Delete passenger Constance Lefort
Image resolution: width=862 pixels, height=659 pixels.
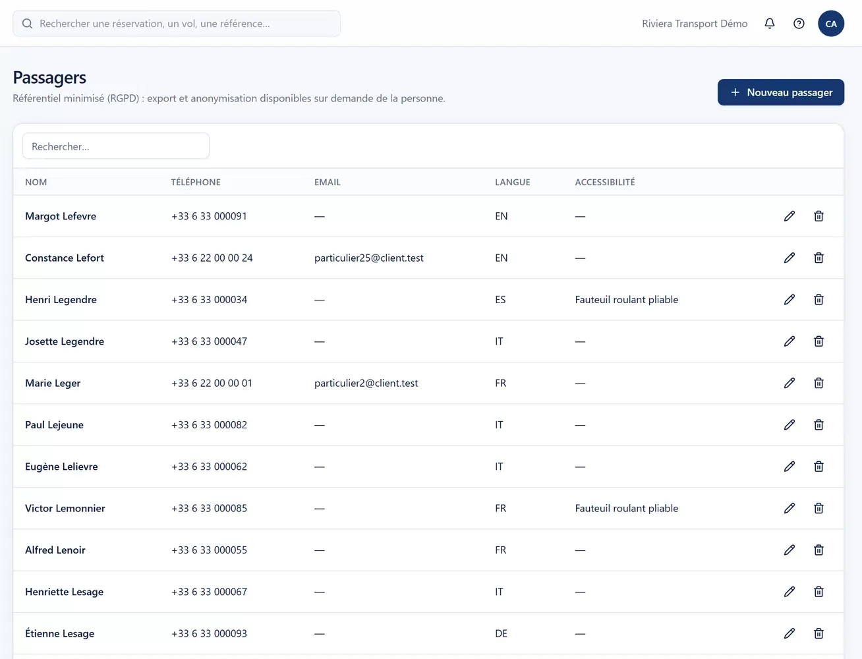click(819, 258)
